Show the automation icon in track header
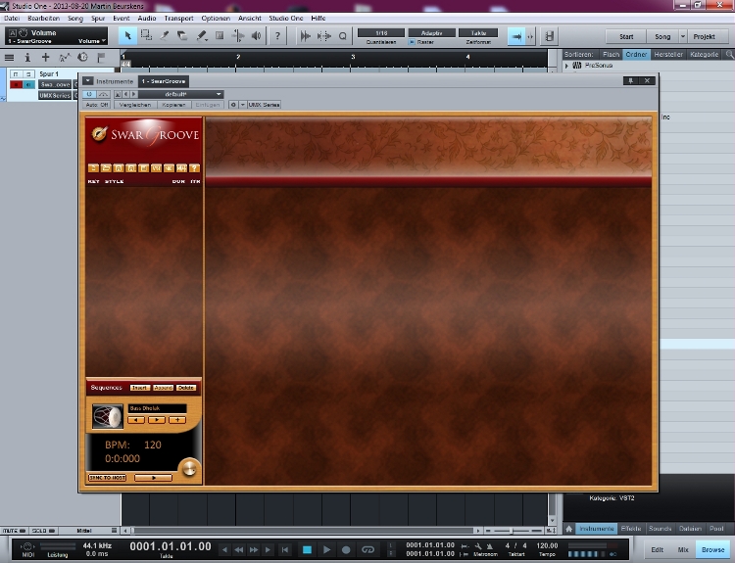Image resolution: width=735 pixels, height=563 pixels. point(65,58)
